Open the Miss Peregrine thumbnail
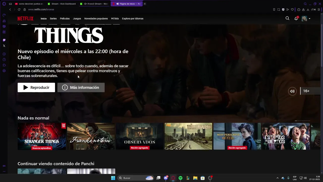323x182 pixels. point(237,136)
